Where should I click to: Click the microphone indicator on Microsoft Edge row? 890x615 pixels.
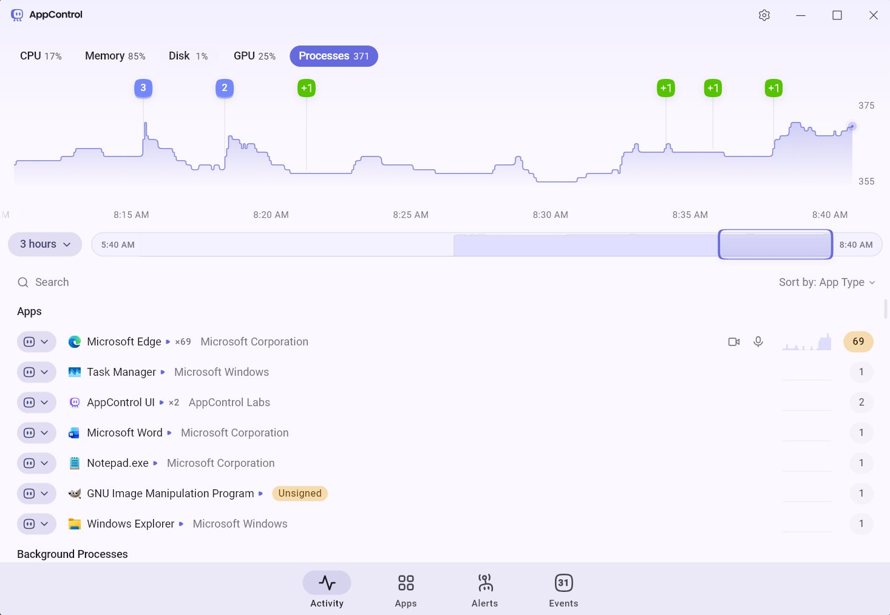click(758, 342)
